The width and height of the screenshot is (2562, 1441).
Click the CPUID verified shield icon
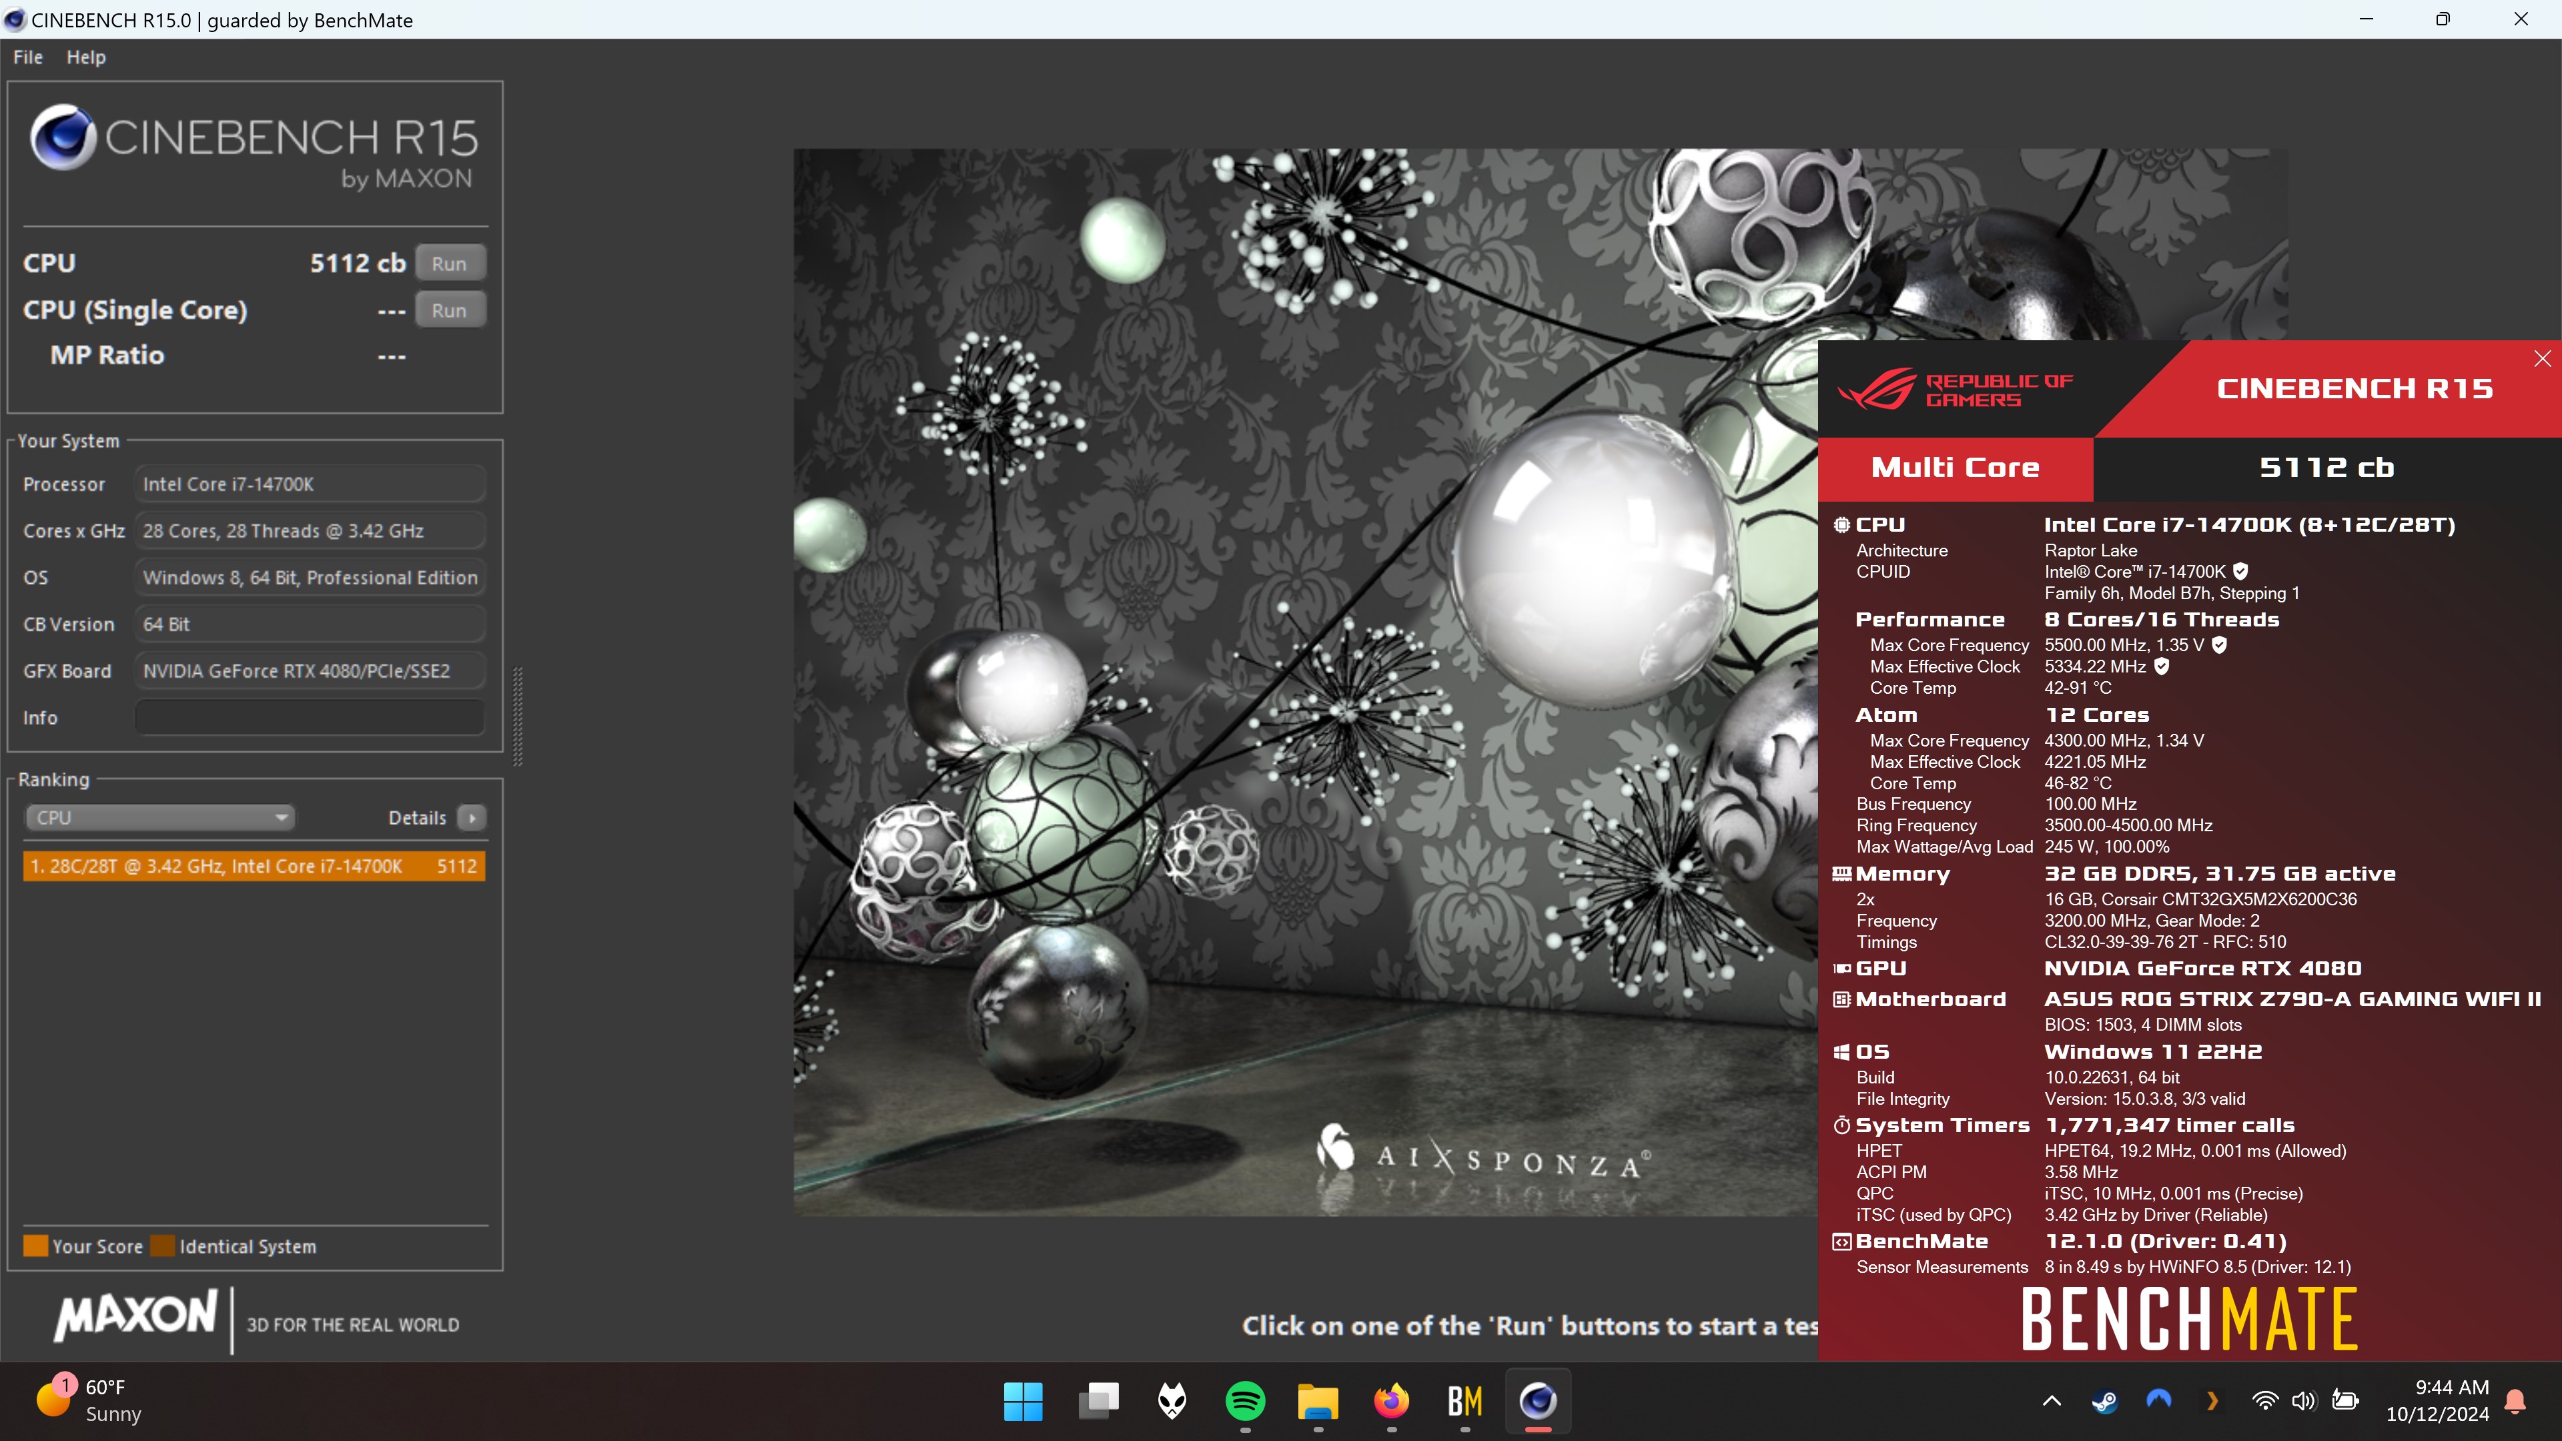[x=2241, y=572]
